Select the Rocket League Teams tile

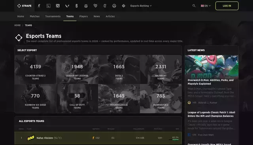tap(119, 99)
